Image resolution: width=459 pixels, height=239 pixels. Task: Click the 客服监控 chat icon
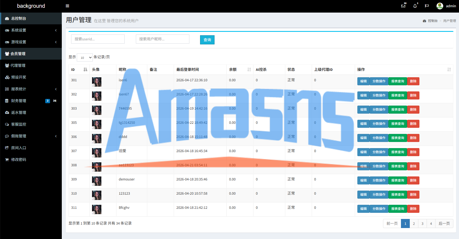tap(7, 124)
